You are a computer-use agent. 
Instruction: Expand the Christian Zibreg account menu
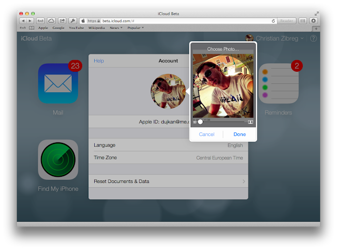(280, 39)
